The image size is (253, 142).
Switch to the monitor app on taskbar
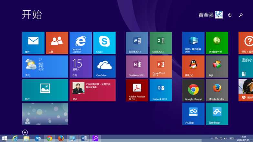pyautogui.click(x=72, y=138)
